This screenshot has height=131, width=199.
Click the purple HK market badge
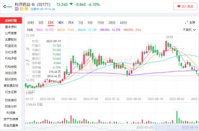click(x=17, y=9)
